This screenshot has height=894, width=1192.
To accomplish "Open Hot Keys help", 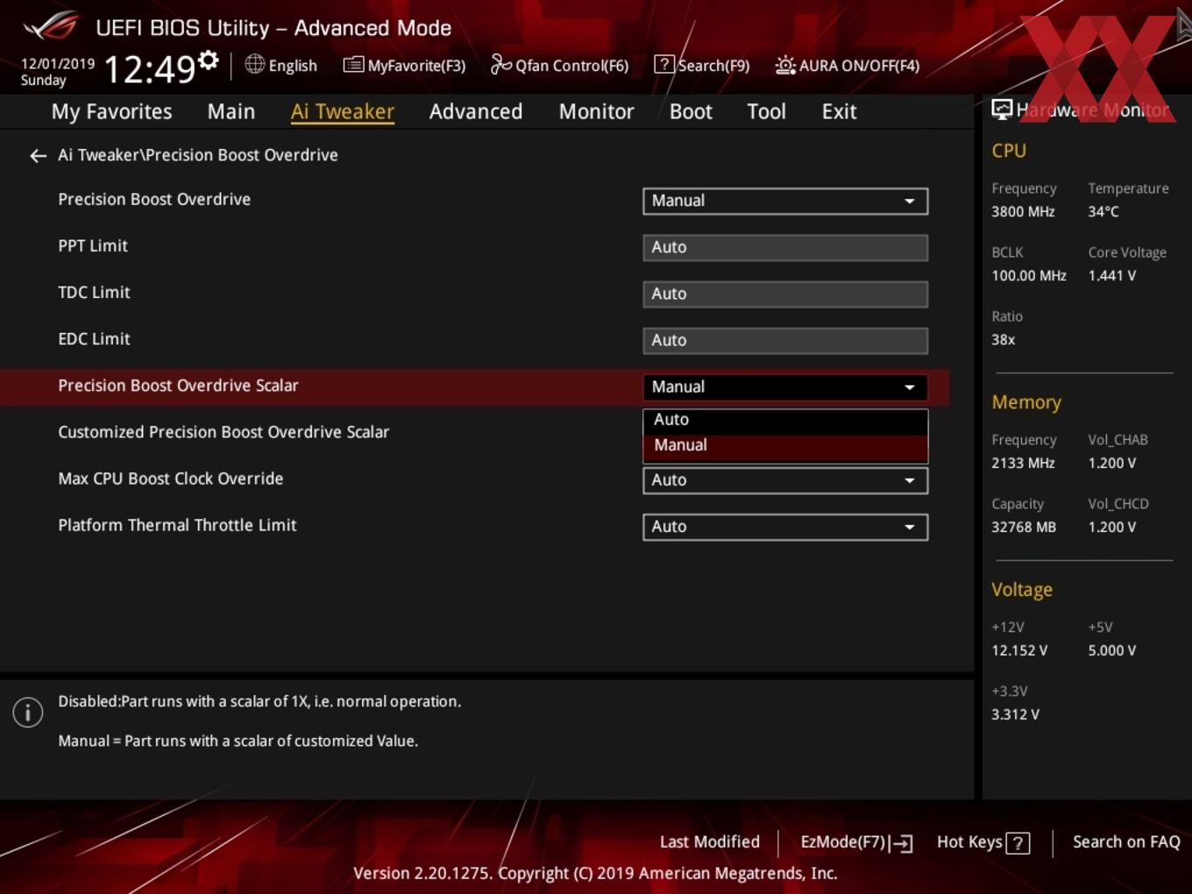I will (983, 842).
